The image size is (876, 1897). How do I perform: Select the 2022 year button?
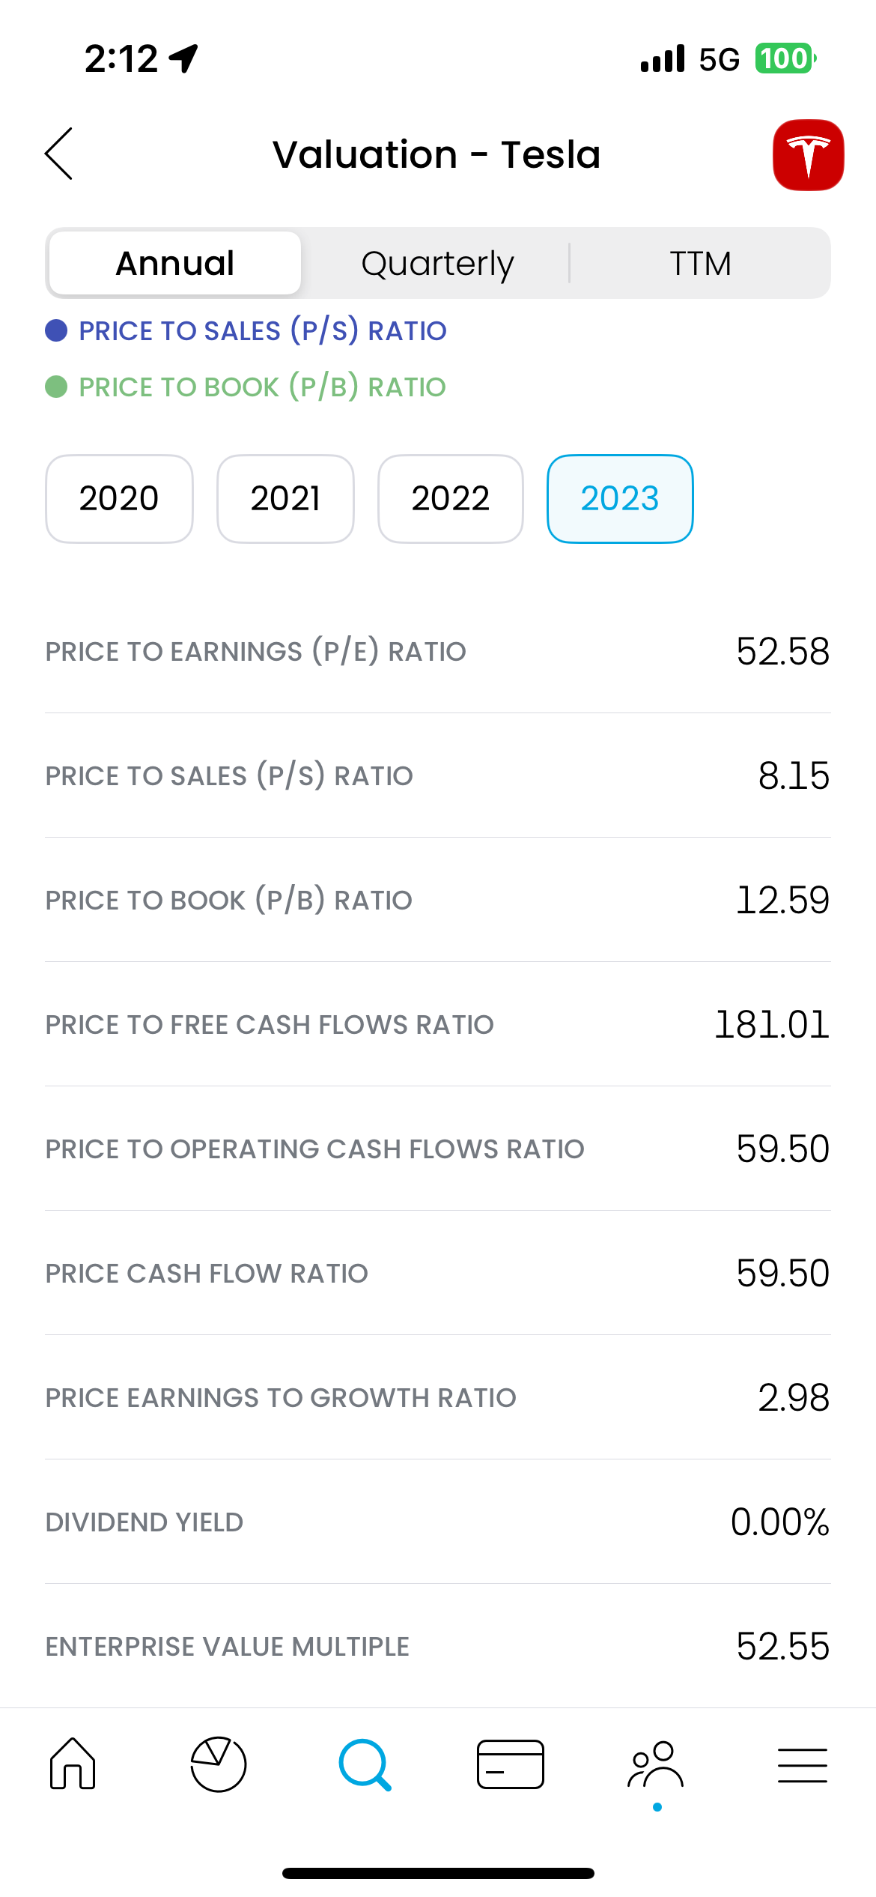(450, 498)
